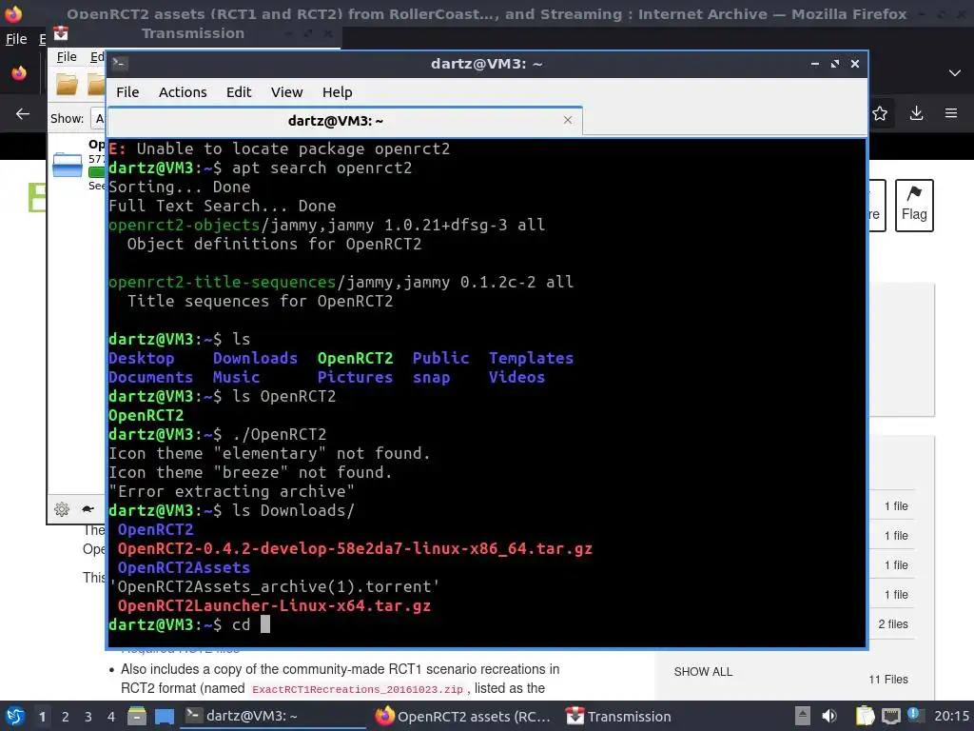Image resolution: width=974 pixels, height=731 pixels.
Task: Open the terminal File menu
Action: click(127, 92)
